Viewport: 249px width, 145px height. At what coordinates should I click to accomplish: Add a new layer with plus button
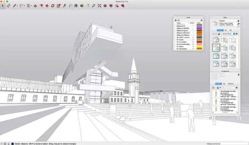[176, 20]
